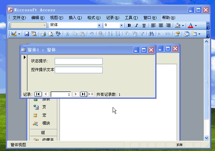The height and width of the screenshot is (151, 215).
Task: Click the Insert Hyperlink icon
Action: pos(101,34)
